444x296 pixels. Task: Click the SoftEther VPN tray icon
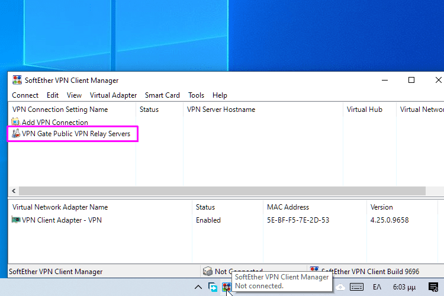(x=227, y=287)
